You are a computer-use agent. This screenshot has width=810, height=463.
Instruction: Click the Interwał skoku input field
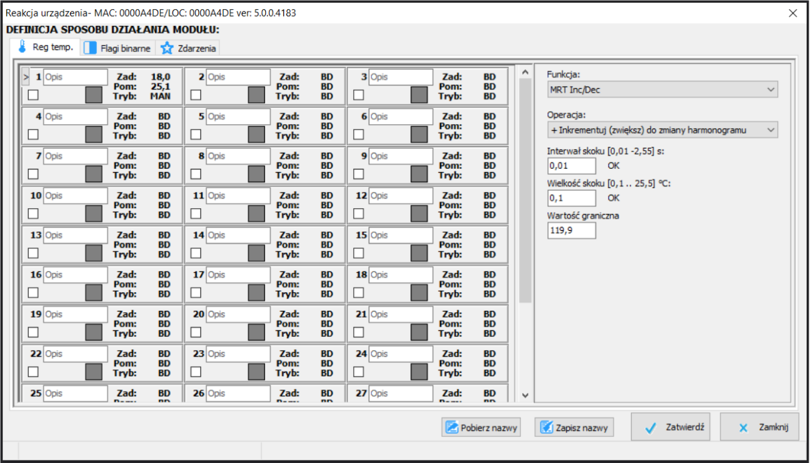click(572, 166)
